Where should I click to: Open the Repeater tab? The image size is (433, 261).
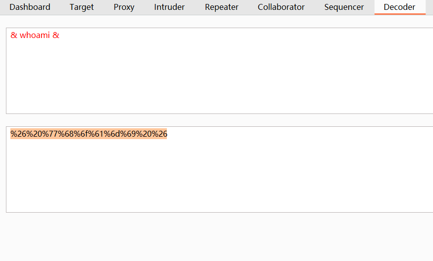click(222, 7)
